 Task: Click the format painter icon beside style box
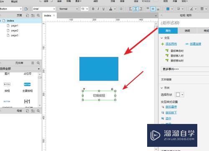26,9
